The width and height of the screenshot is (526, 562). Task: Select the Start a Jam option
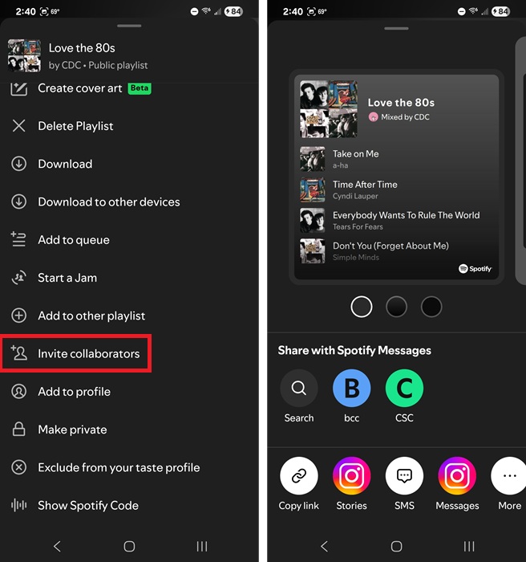(x=129, y=278)
